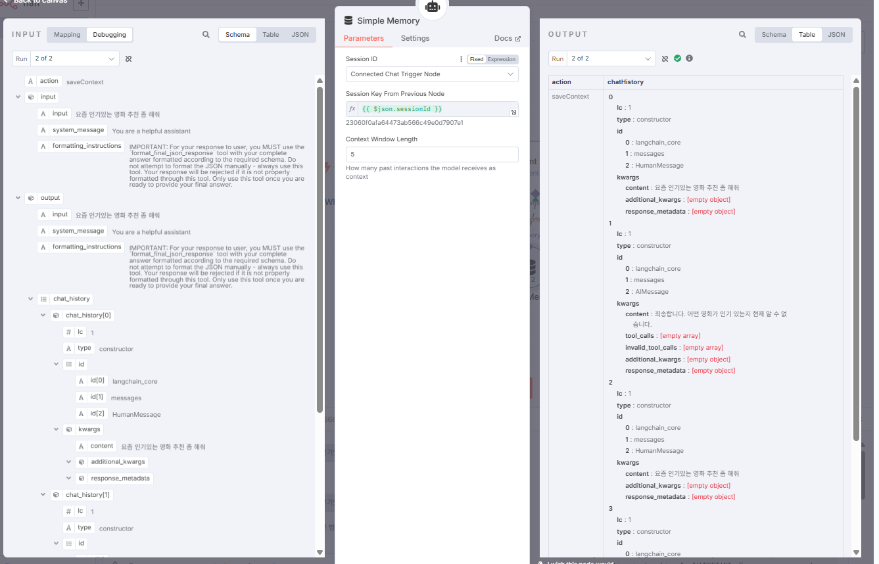Click the session ID value 23060f0afa64473ab566c49e0d7907e1

click(404, 123)
